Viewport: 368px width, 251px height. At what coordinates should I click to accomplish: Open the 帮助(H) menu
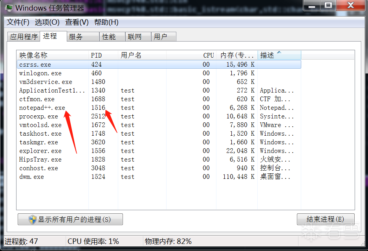click(x=106, y=22)
